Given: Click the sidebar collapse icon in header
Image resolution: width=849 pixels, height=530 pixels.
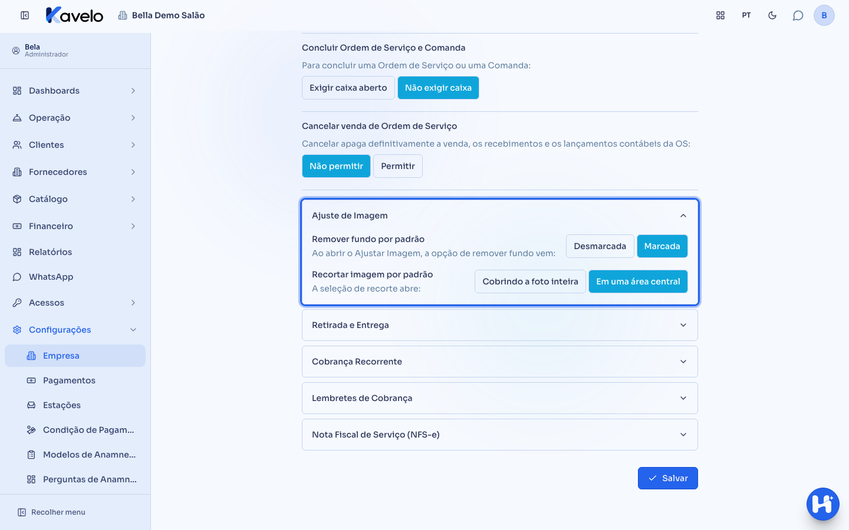Looking at the screenshot, I should click(x=25, y=15).
